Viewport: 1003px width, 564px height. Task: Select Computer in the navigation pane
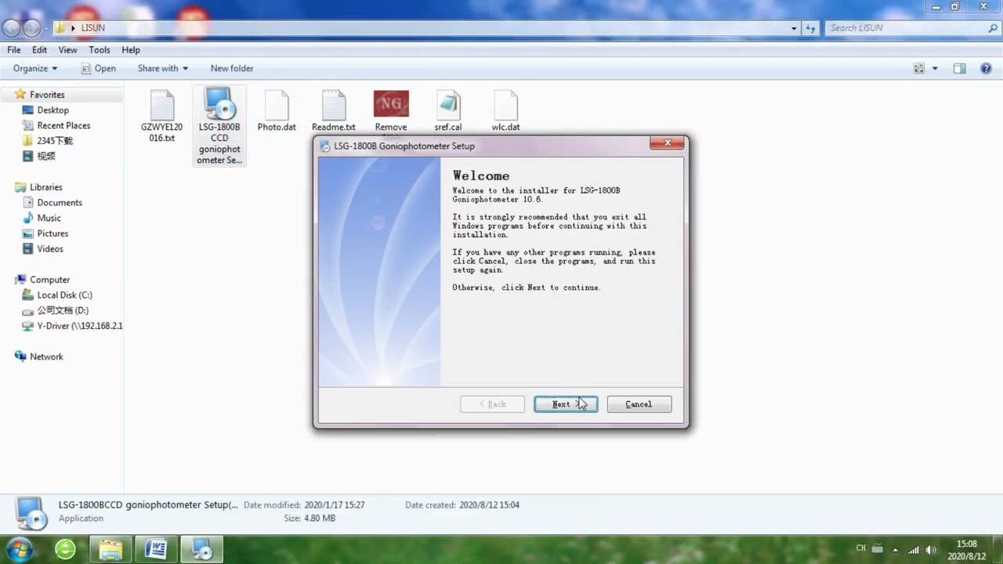[x=49, y=280]
